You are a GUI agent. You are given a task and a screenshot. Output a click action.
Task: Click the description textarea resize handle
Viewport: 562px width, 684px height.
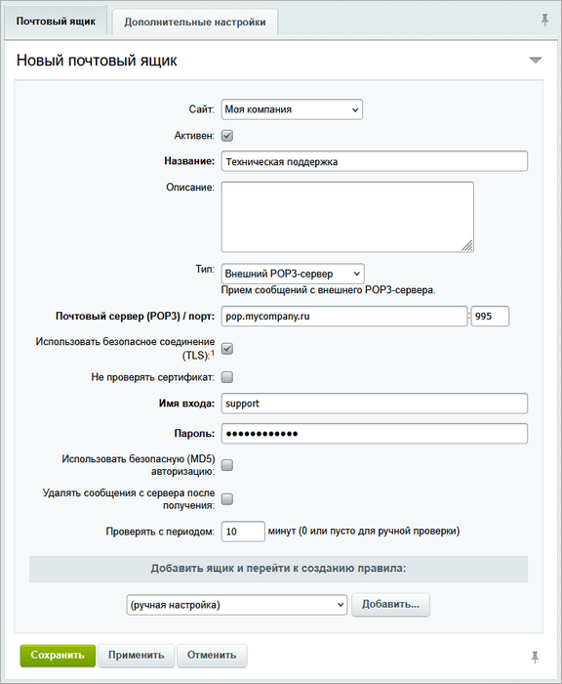point(467,245)
